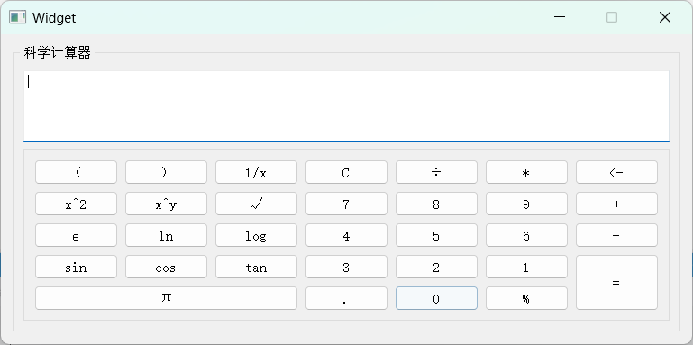Image resolution: width=693 pixels, height=345 pixels.
Task: Click the Widget window icon
Action: [18, 17]
